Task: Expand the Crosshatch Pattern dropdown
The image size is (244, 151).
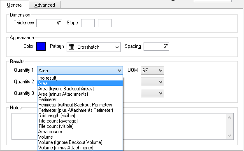Action: 93,47
